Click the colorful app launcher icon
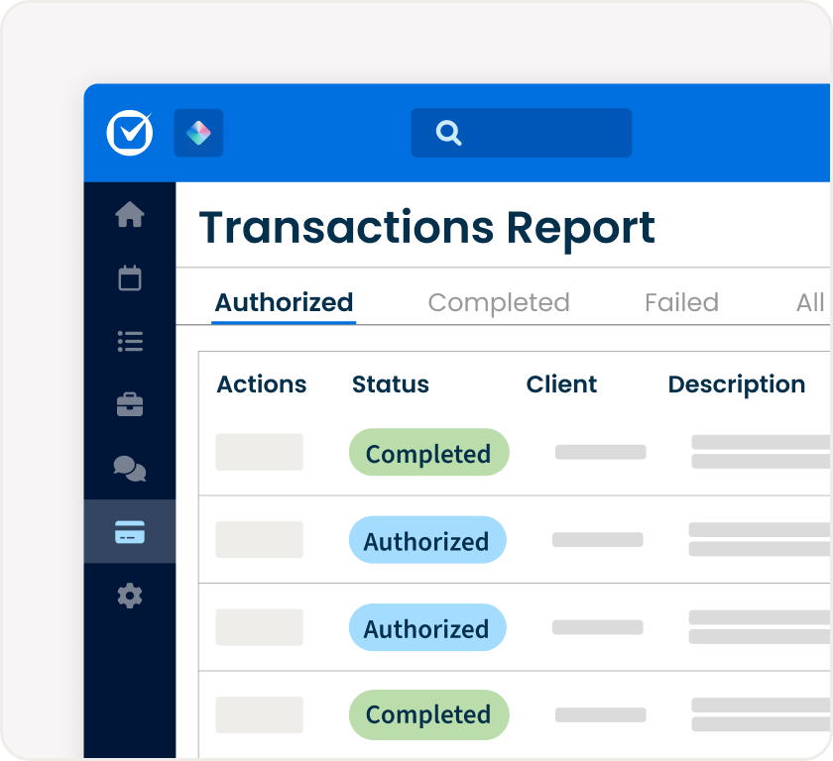 198,132
